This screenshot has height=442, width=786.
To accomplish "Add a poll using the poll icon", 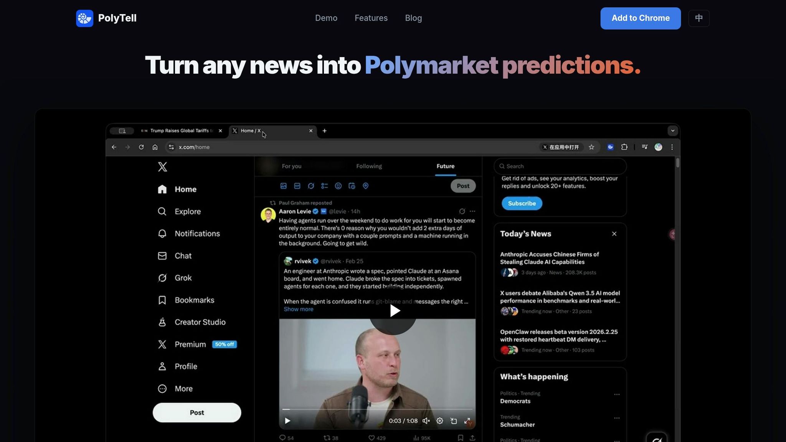I will pos(325,186).
